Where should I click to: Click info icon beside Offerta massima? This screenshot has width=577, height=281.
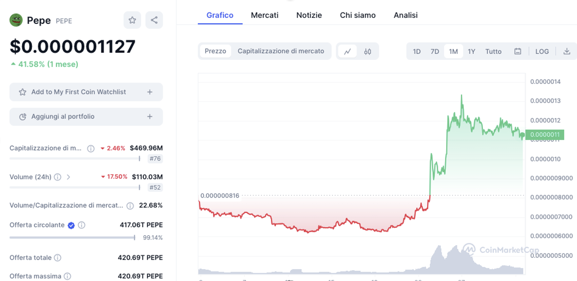(67, 276)
